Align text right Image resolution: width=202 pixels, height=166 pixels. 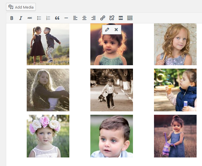93,18
